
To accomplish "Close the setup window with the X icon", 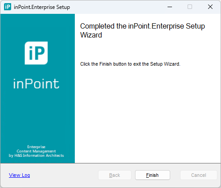I will [x=210, y=7].
